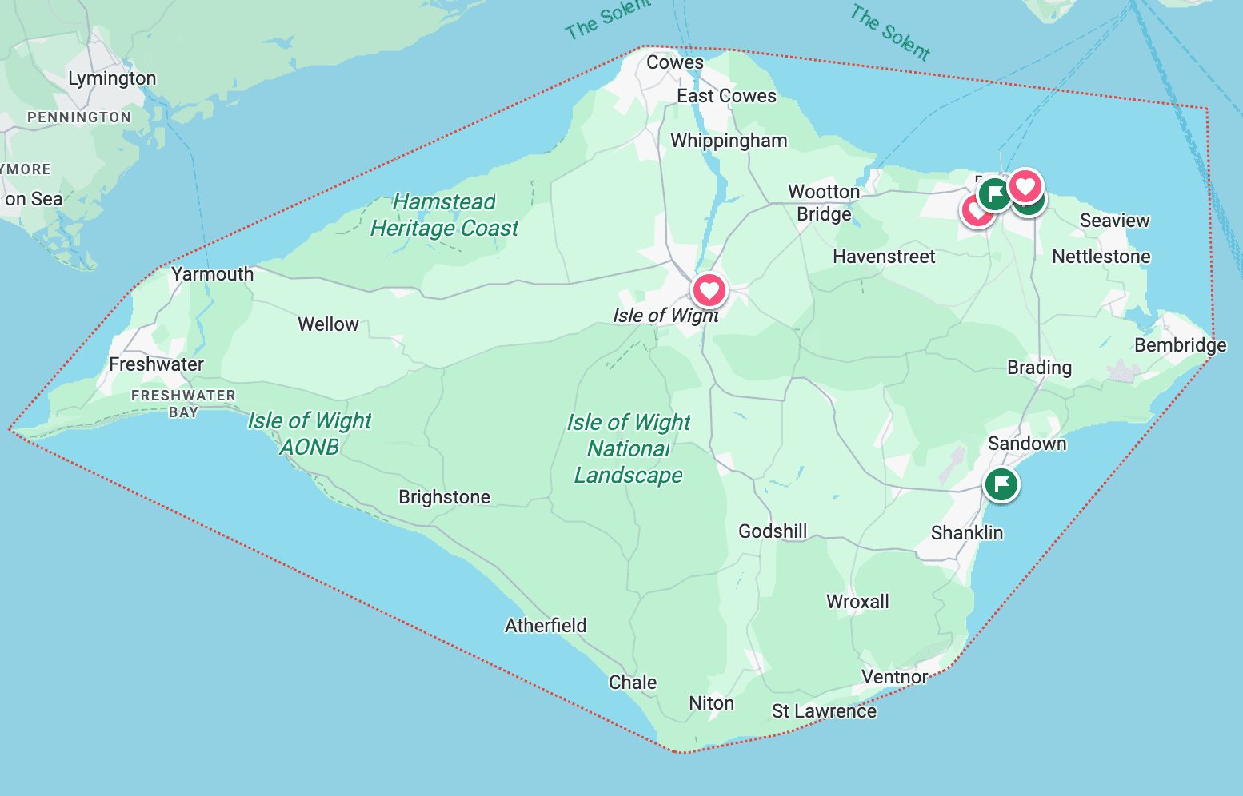Screen dimensions: 1243x796
Task: Select the green flag pin at Ryde
Action: tap(994, 194)
